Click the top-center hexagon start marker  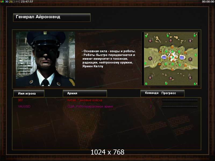(171, 41)
